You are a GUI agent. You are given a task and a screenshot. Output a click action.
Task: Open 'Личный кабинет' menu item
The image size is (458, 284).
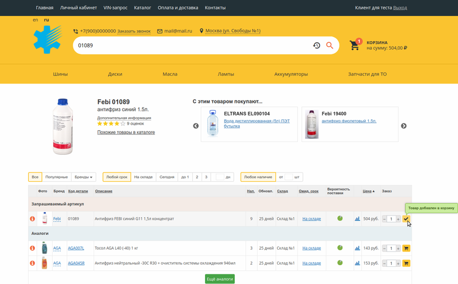coord(78,8)
